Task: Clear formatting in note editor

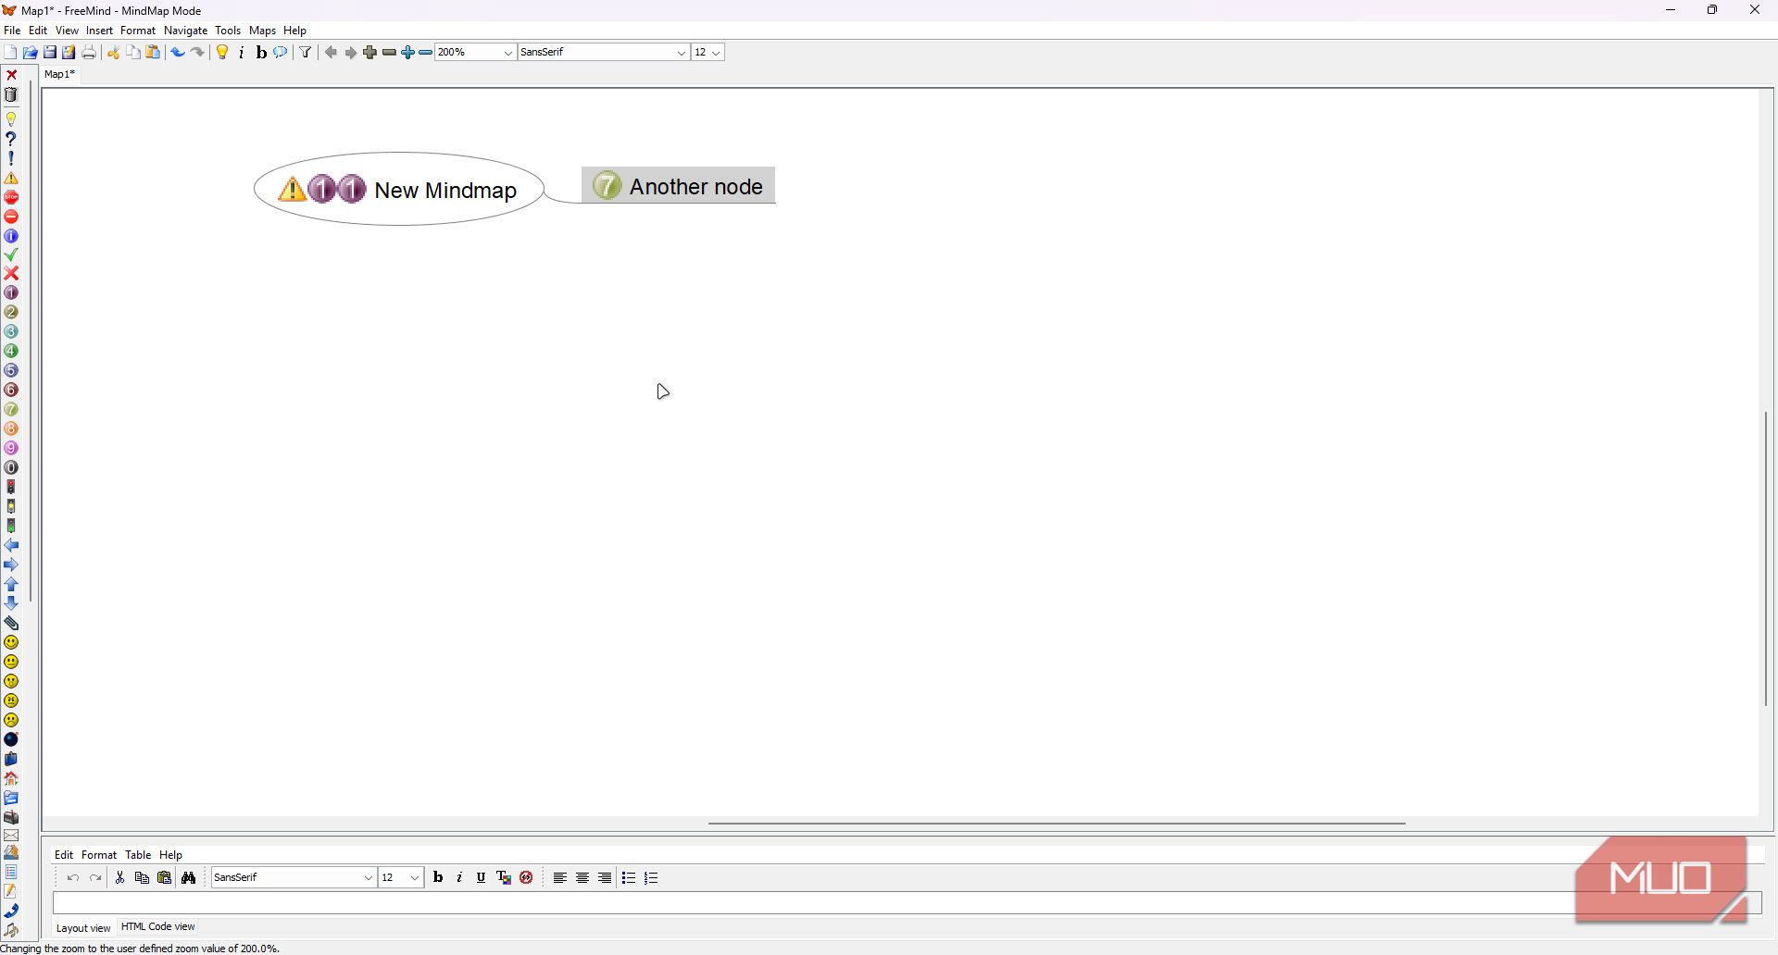Action: tap(526, 878)
